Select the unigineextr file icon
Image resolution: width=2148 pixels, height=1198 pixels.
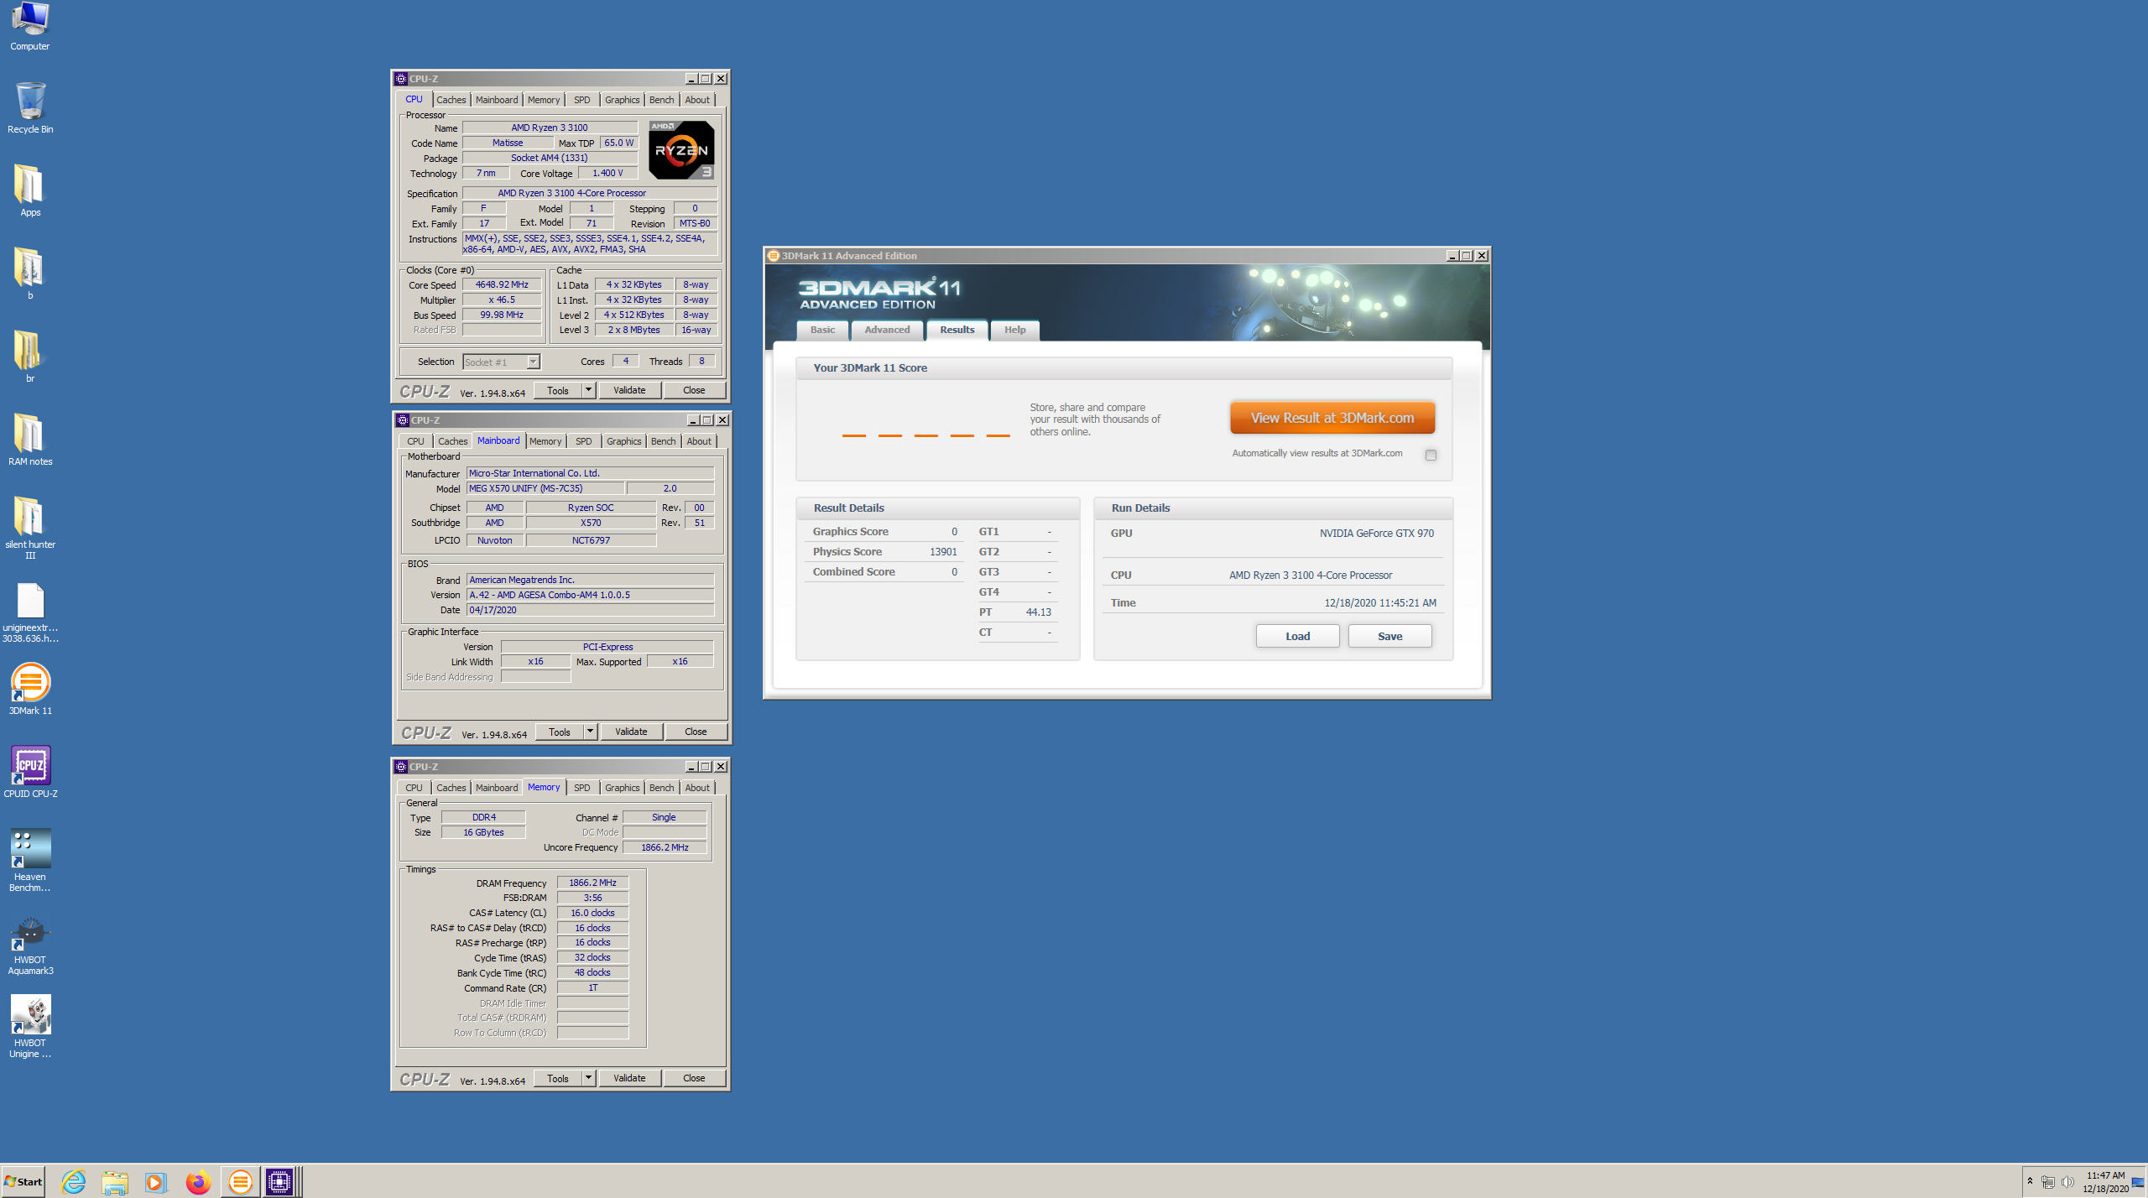[30, 612]
